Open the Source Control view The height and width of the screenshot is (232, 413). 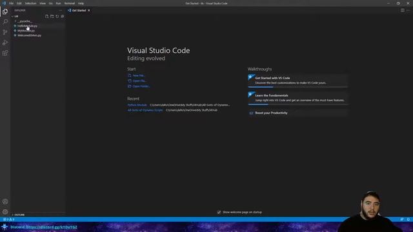pyautogui.click(x=5, y=32)
